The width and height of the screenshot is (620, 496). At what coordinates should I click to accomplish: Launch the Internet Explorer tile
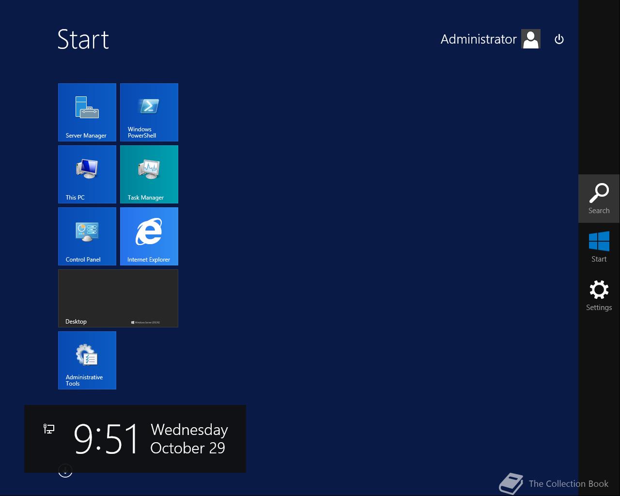coord(149,236)
